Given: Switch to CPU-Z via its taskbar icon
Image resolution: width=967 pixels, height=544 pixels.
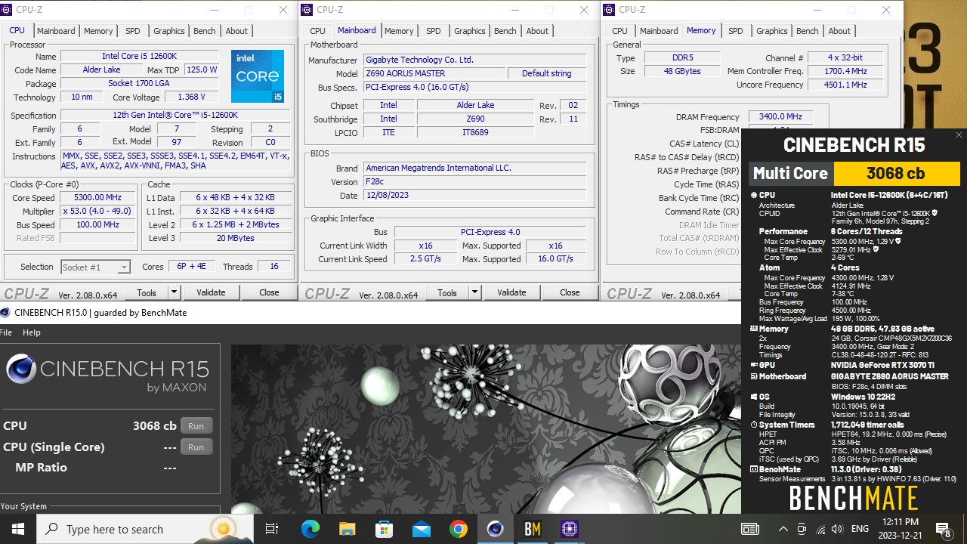Looking at the screenshot, I should (x=569, y=529).
